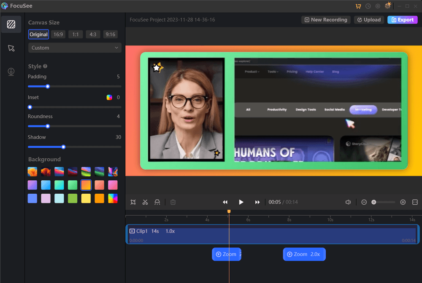Select the light blue gradient swatch
Screen dimensions: 422x283
(46, 185)
